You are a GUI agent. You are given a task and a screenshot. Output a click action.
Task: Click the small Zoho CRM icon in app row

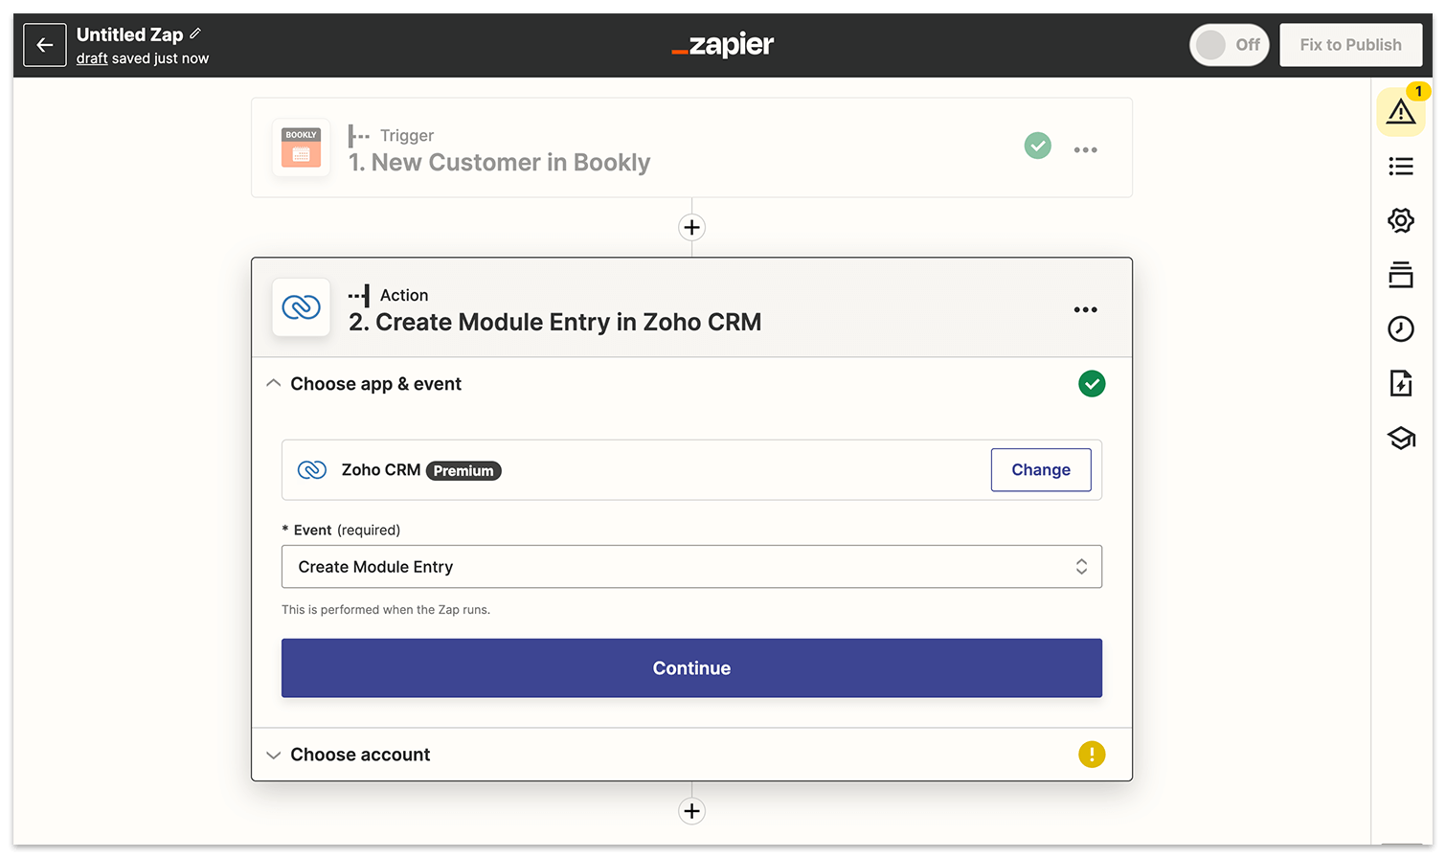312,470
